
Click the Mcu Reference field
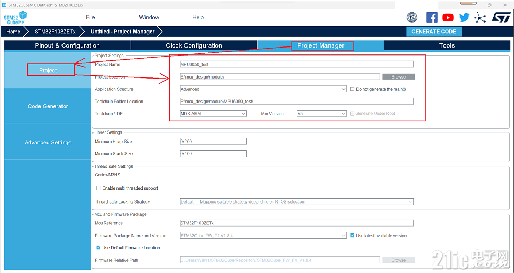[297, 223]
